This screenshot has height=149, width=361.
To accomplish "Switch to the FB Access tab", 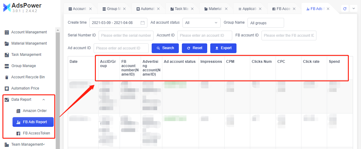I will [x=283, y=9].
